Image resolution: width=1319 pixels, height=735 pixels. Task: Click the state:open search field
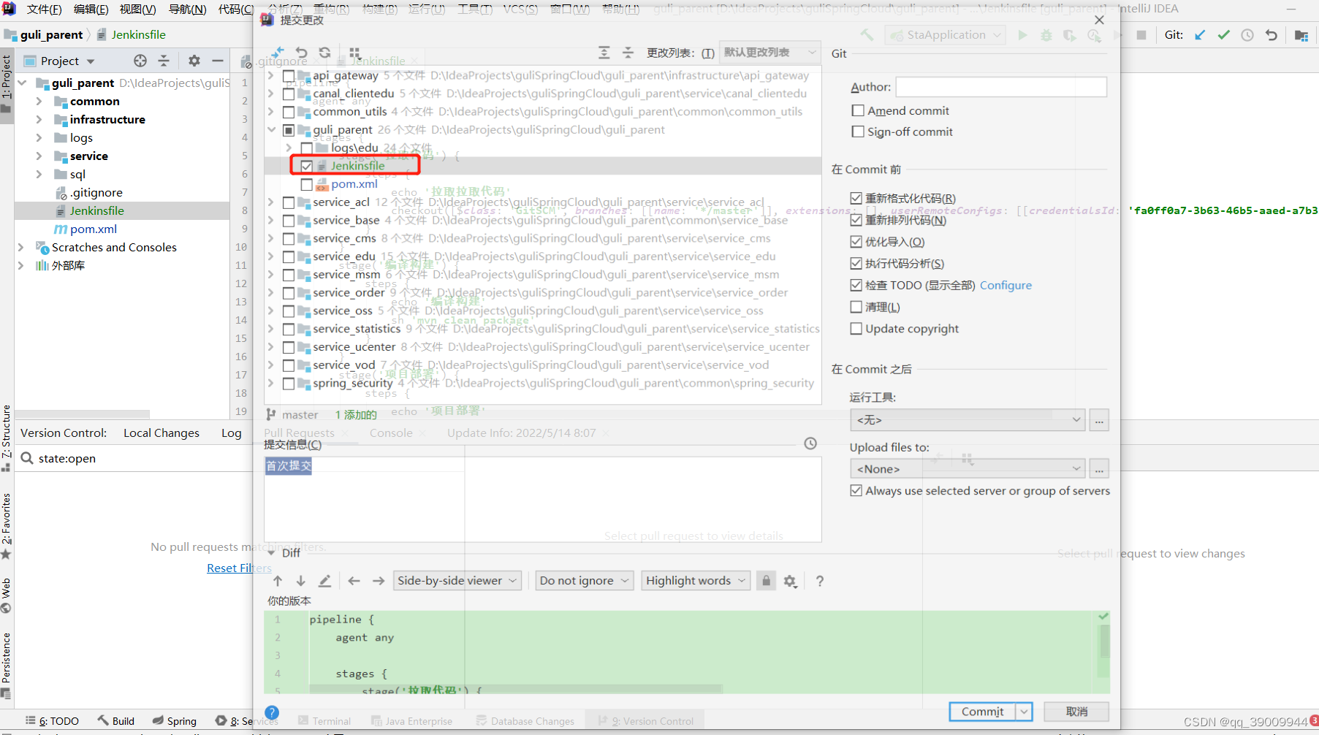pyautogui.click(x=135, y=459)
